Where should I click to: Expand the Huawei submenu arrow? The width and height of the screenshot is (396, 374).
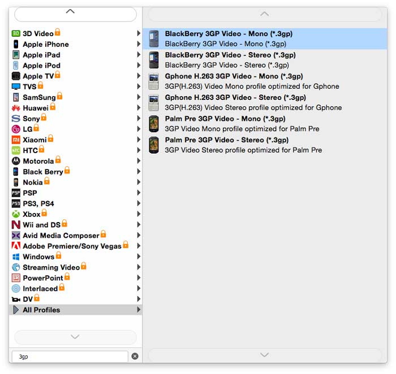139,108
